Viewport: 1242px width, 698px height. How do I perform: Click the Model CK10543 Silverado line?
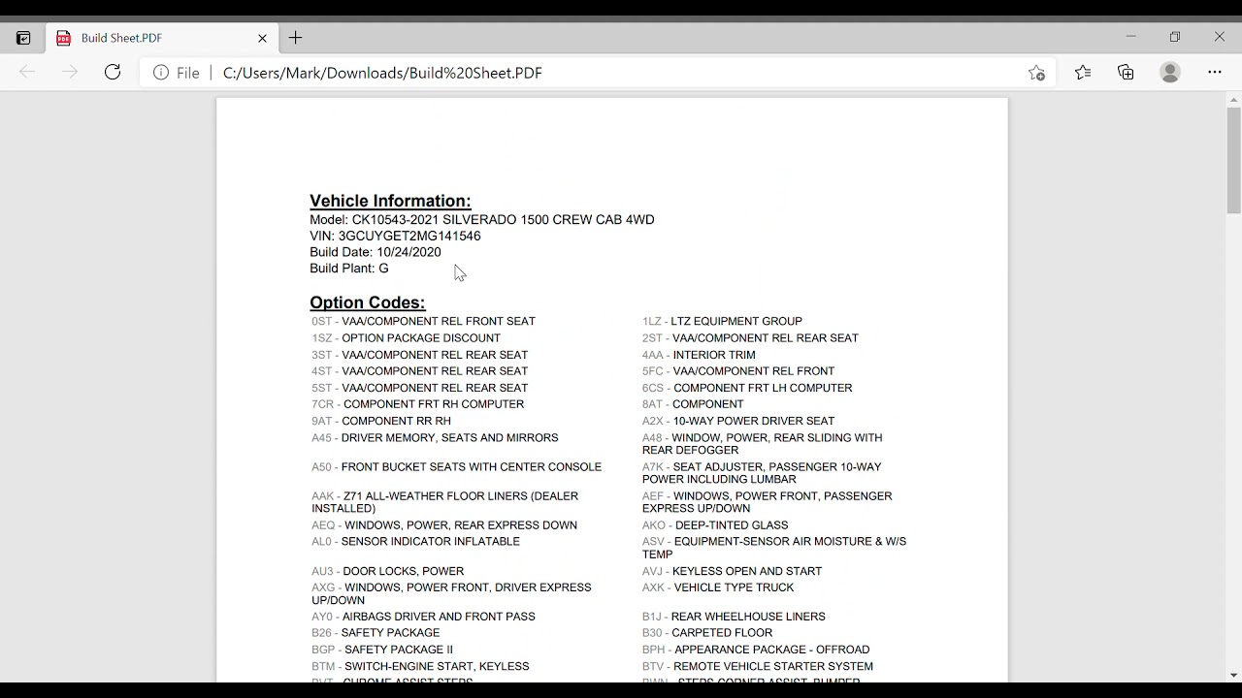click(x=482, y=220)
